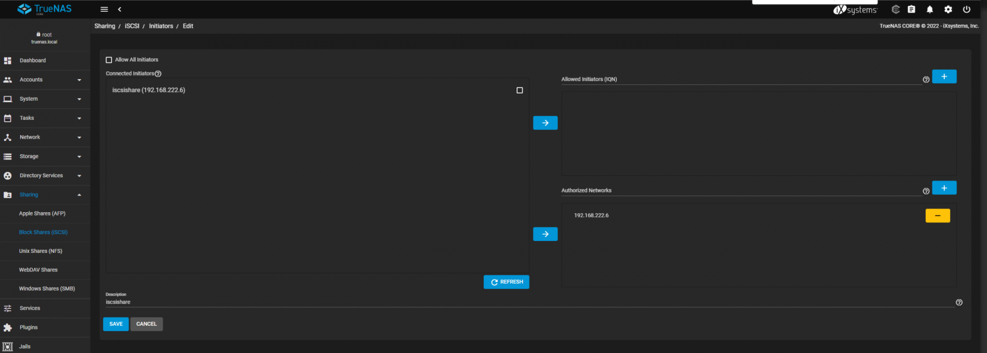Open Windows Shares (SMB)

pyautogui.click(x=47, y=289)
